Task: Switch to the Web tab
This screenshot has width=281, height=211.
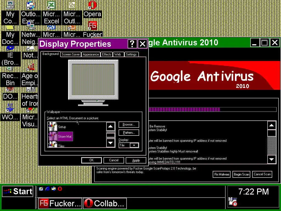Action: 118,54
